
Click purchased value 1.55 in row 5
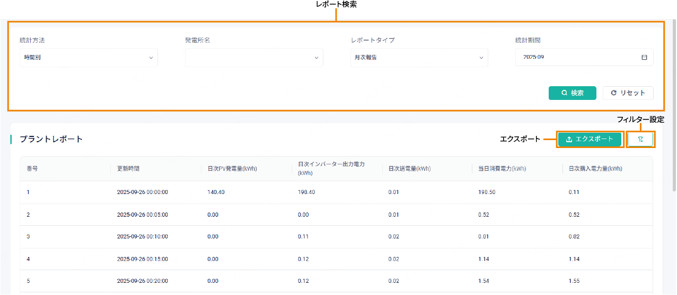pyautogui.click(x=574, y=281)
